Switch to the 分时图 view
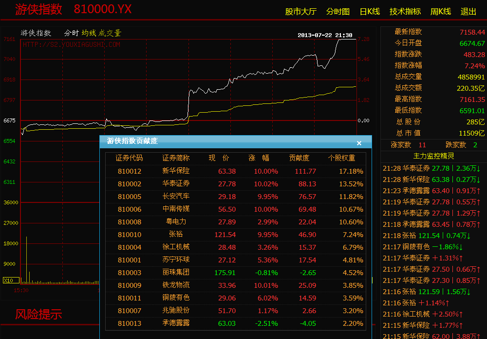The image size is (487, 339). coord(337,12)
